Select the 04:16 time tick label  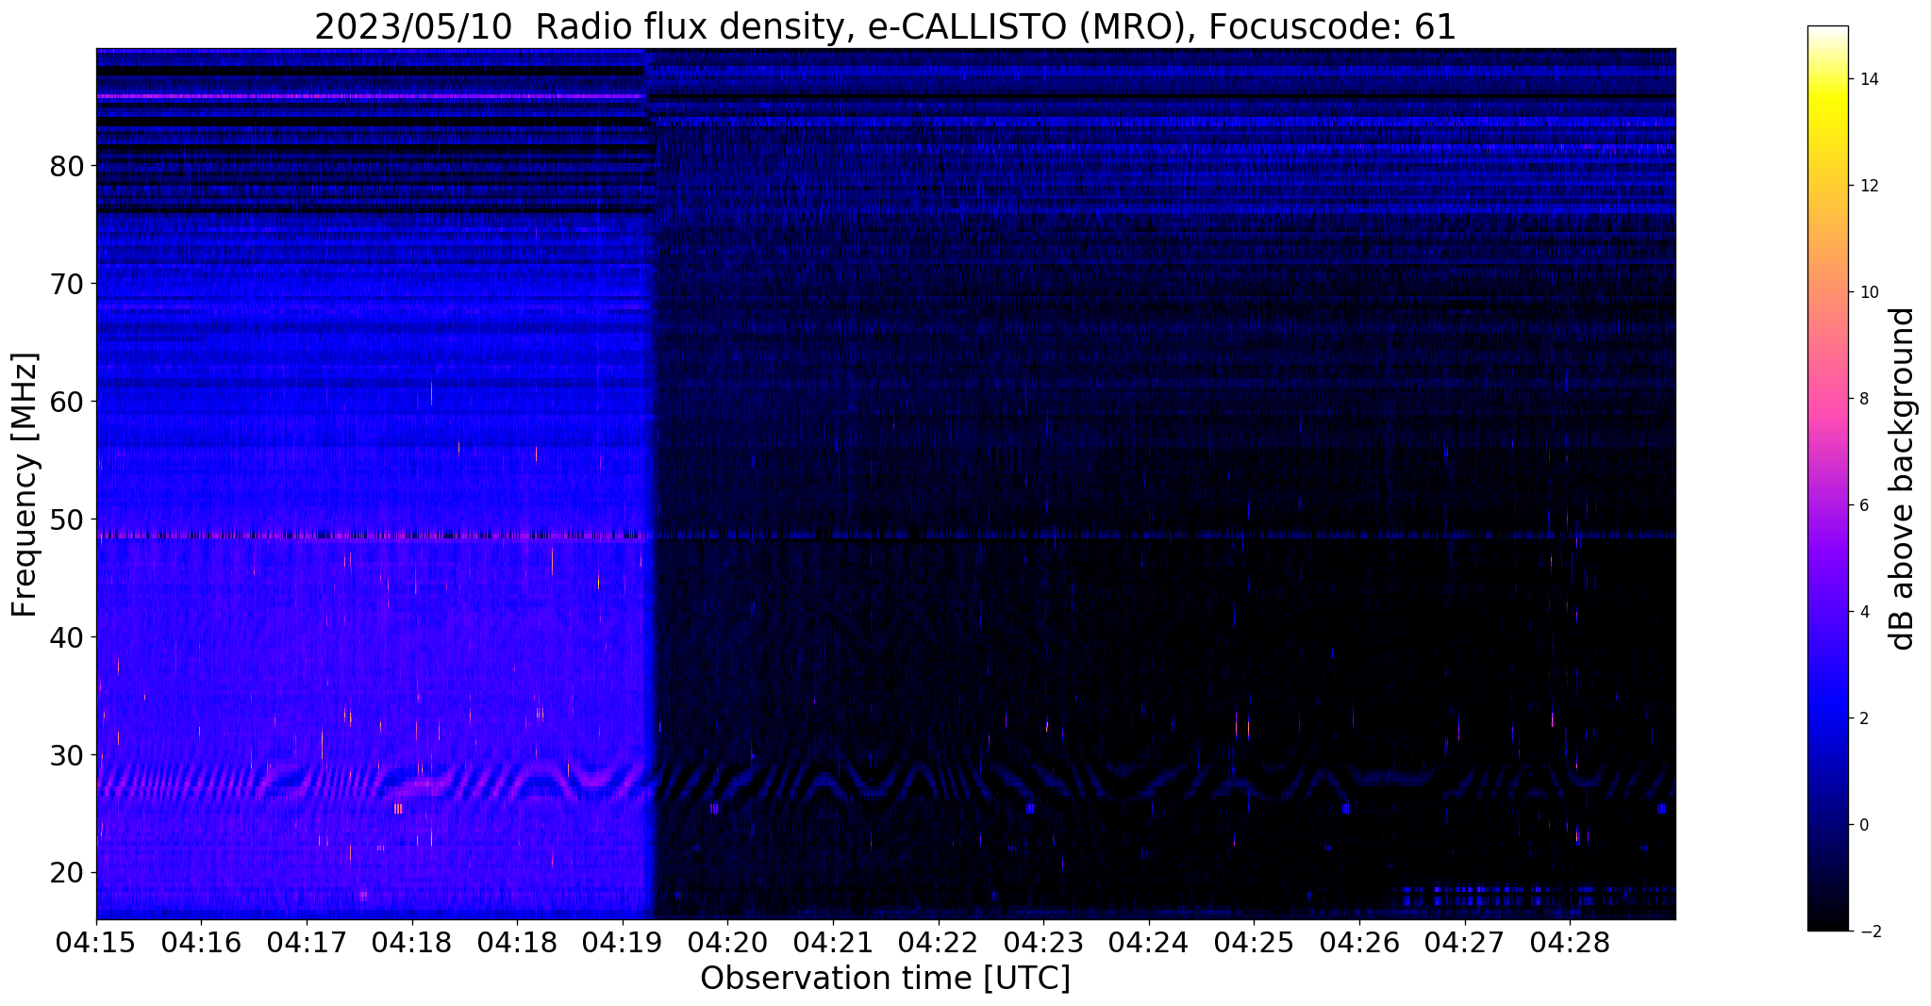(x=201, y=942)
